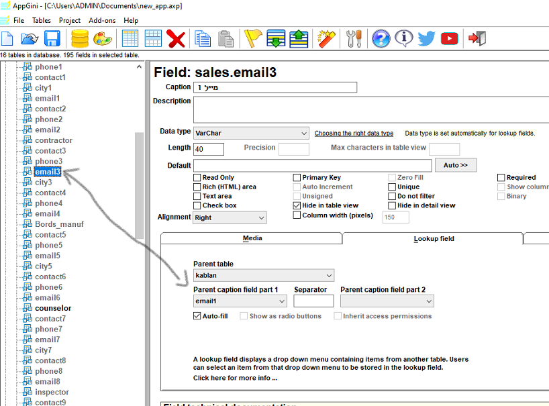Click the magic wand icon
This screenshot has height=406, width=549.
[x=326, y=38]
